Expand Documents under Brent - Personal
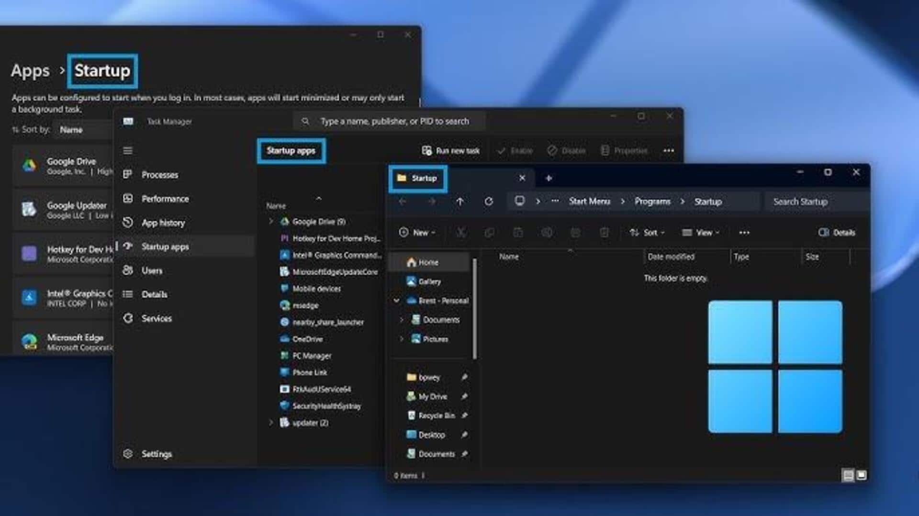The height and width of the screenshot is (516, 919). coord(402,320)
